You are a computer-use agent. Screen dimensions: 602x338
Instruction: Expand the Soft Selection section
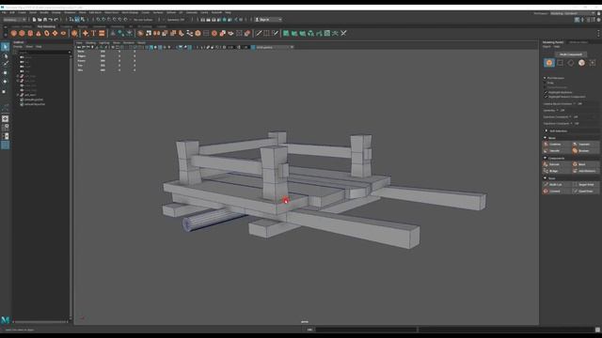click(x=547, y=131)
